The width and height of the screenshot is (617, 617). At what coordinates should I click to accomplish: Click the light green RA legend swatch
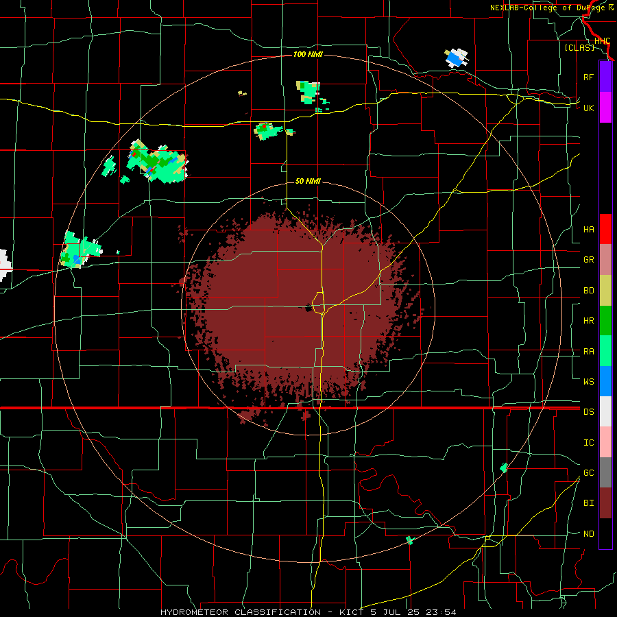click(x=605, y=351)
